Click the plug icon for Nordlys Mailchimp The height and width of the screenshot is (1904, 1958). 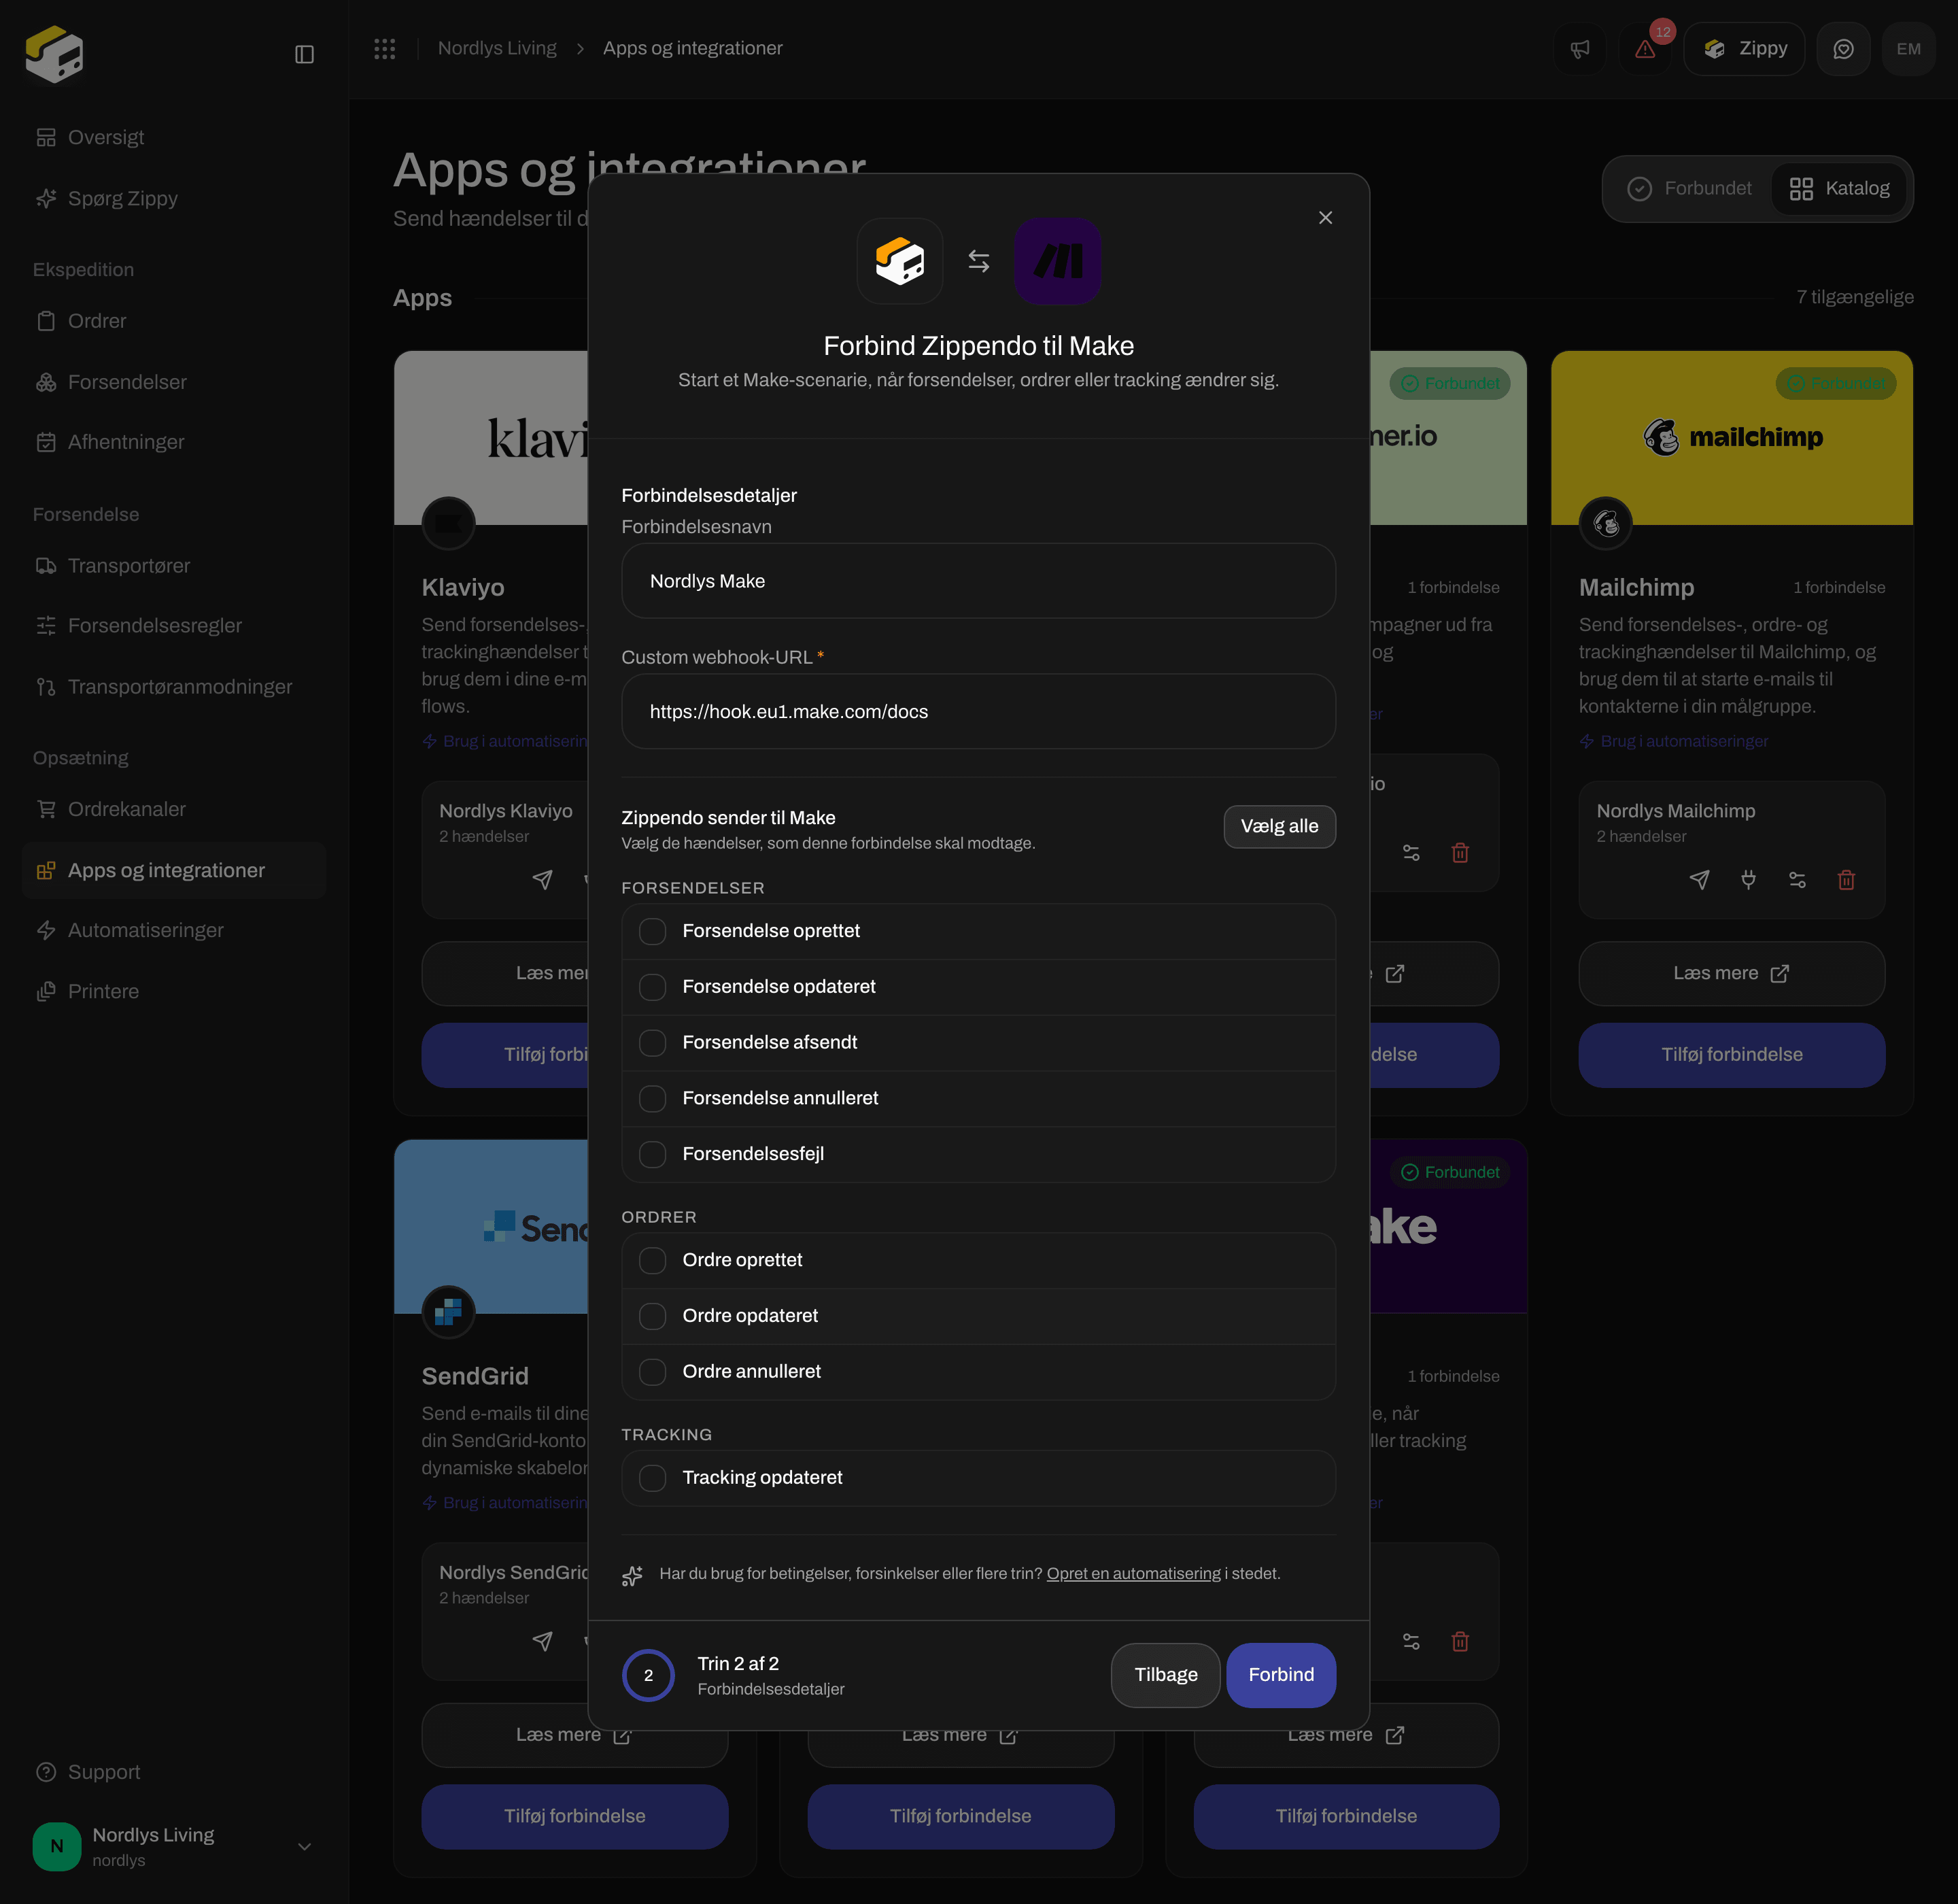pos(1748,879)
